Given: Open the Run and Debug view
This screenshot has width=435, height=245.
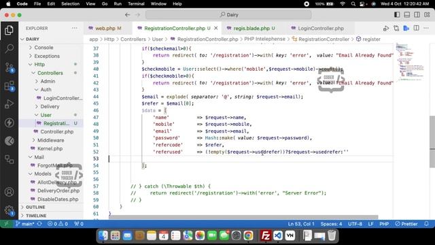Looking at the screenshot, I should [x=9, y=104].
